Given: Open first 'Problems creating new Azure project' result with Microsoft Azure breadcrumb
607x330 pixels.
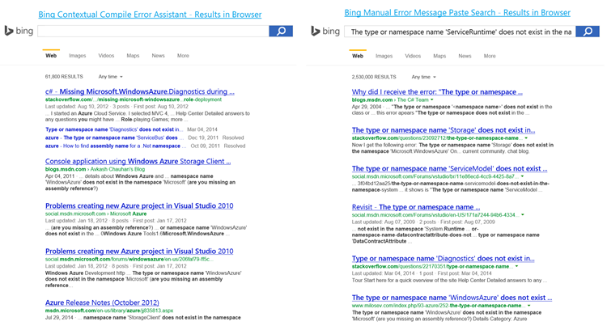Looking at the screenshot, I should (139, 205).
